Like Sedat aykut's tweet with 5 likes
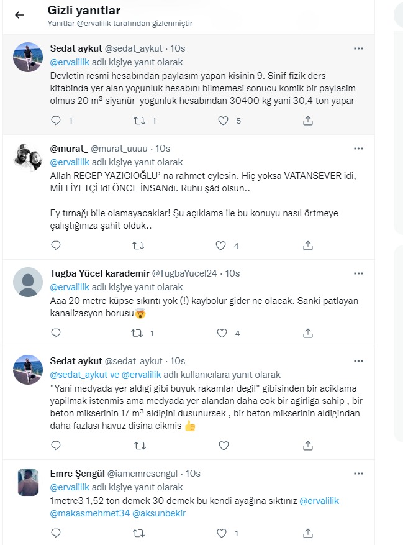The height and width of the screenshot is (545, 403). coord(222,121)
